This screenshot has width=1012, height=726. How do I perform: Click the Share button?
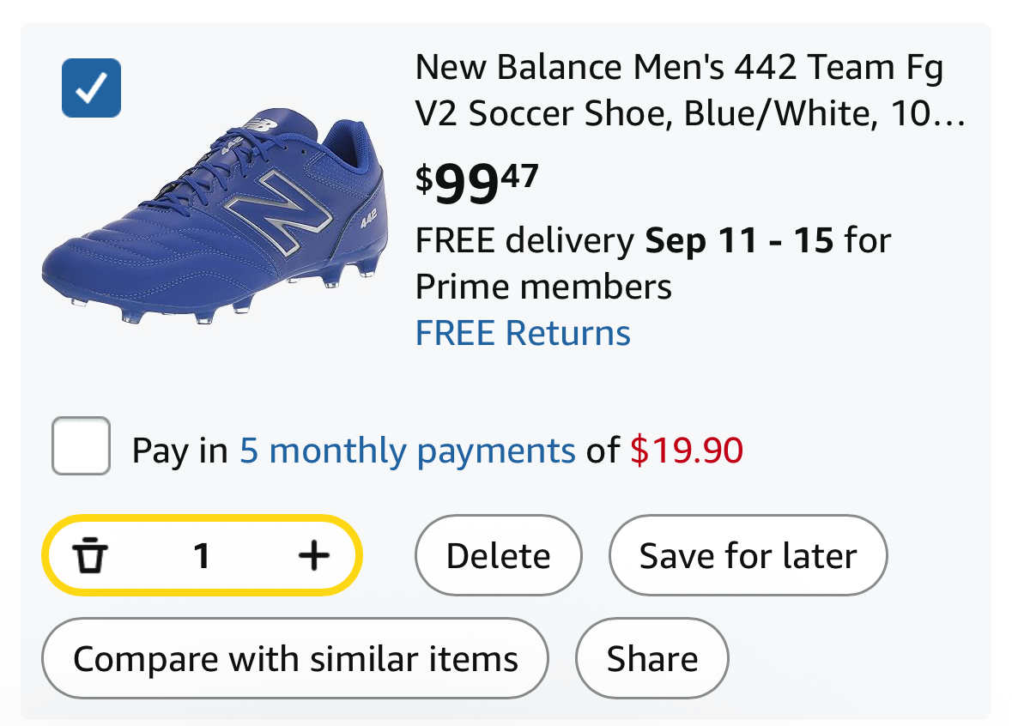[x=652, y=657]
